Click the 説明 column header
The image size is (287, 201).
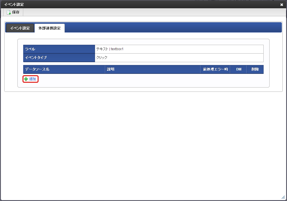[x=153, y=69]
